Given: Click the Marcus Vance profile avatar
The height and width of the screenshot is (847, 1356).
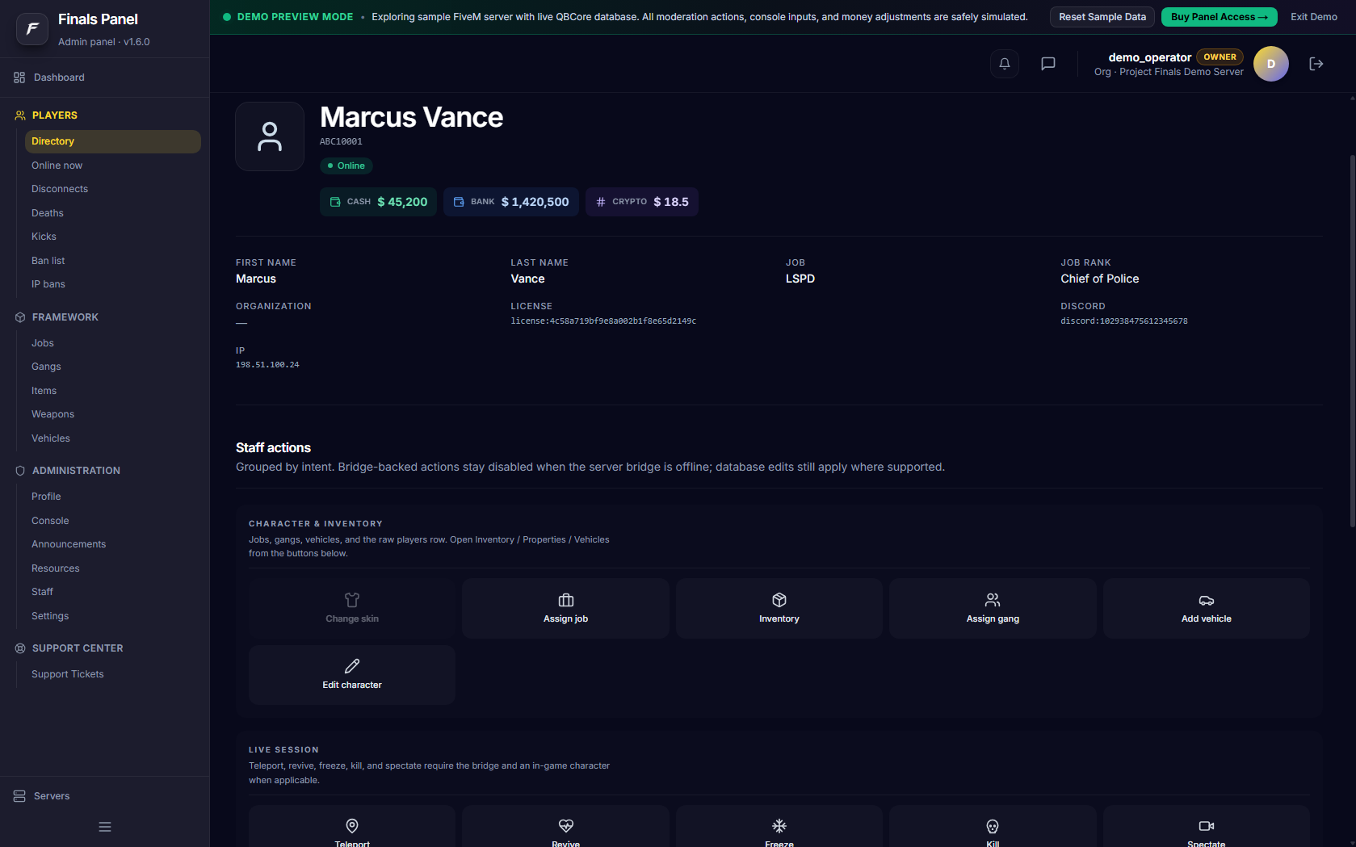Looking at the screenshot, I should click(270, 136).
